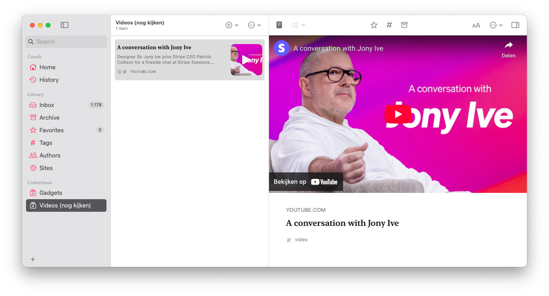Image resolution: width=549 pixels, height=296 pixels.
Task: Click the reader view page icon
Action: (279, 25)
